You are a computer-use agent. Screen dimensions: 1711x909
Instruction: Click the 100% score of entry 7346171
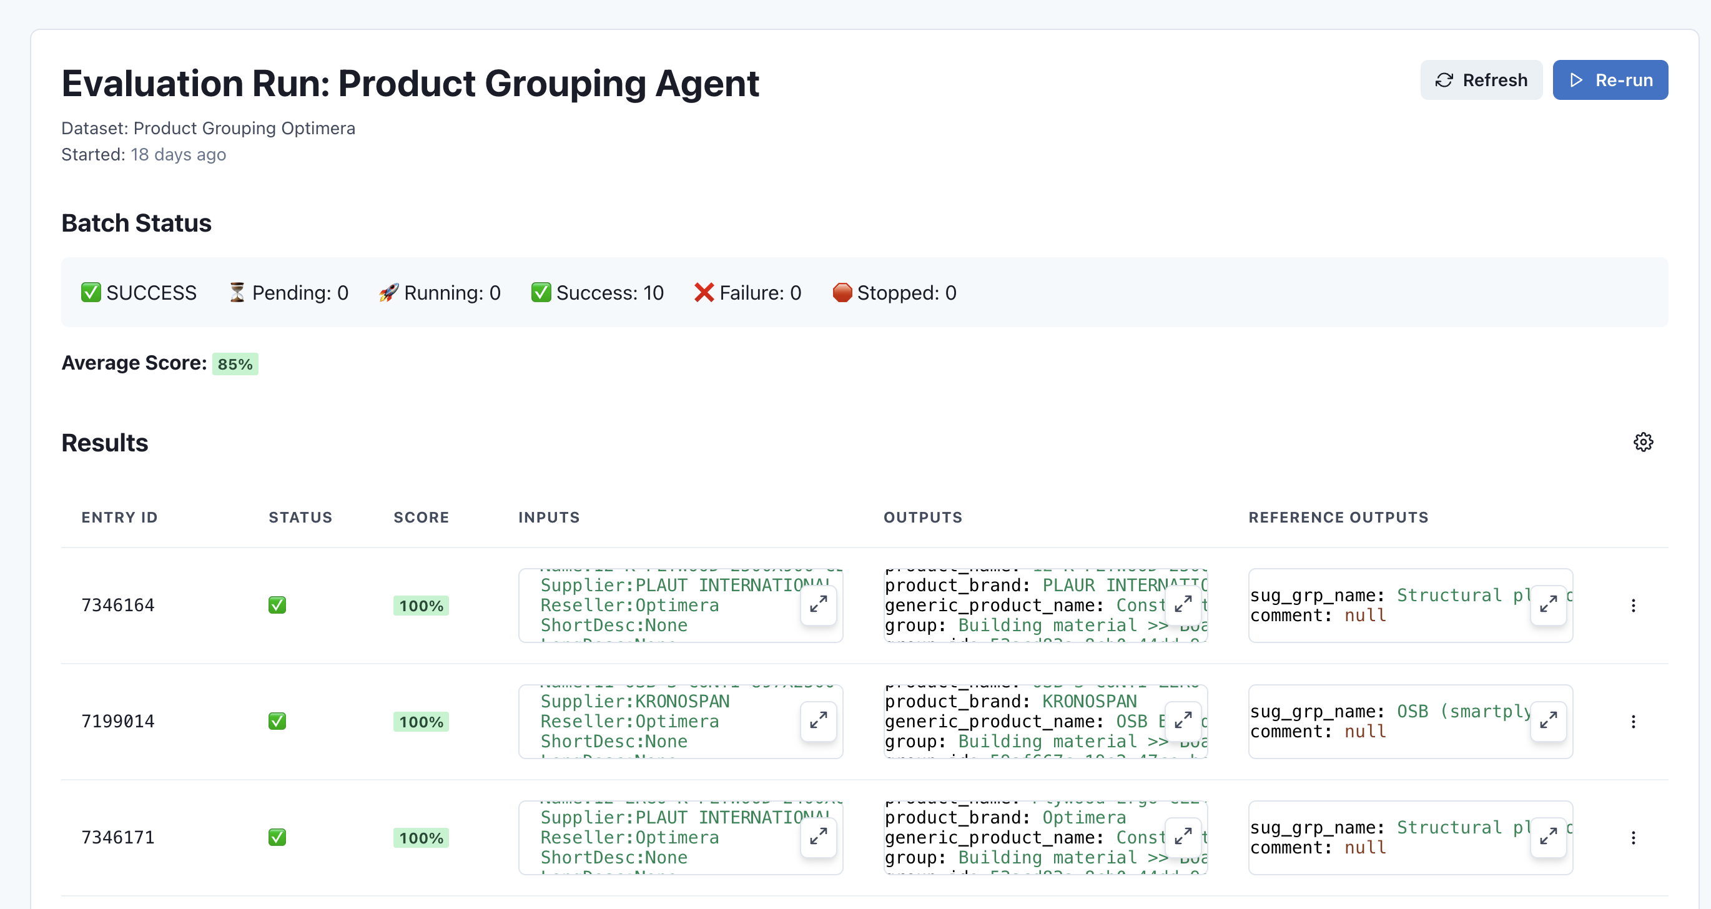pos(421,838)
